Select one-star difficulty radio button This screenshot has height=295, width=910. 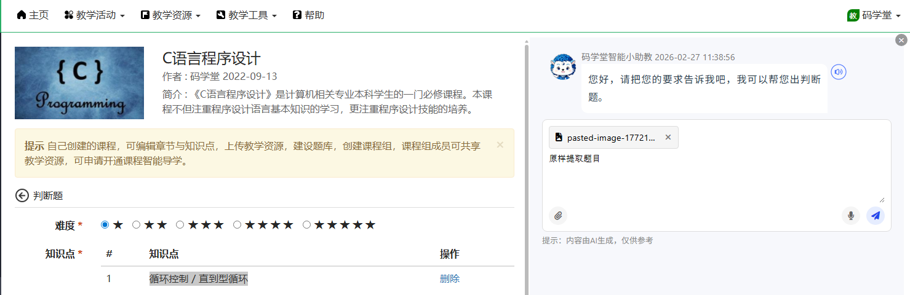click(x=105, y=225)
